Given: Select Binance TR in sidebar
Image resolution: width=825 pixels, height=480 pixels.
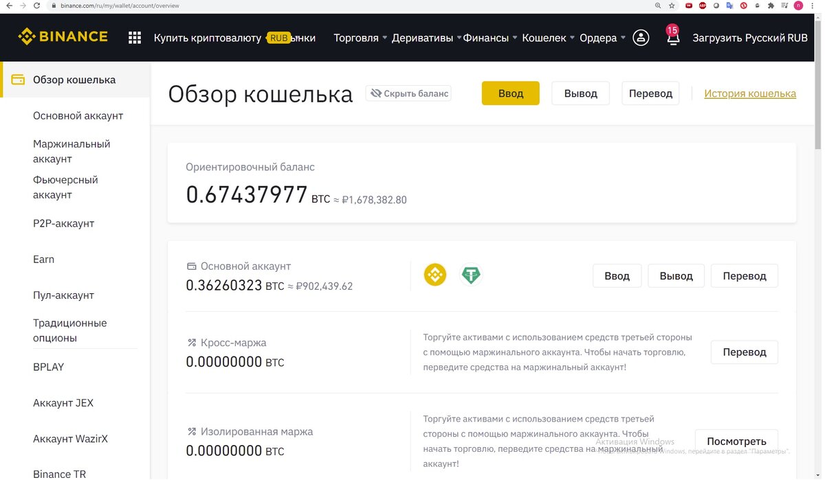Looking at the screenshot, I should (59, 473).
